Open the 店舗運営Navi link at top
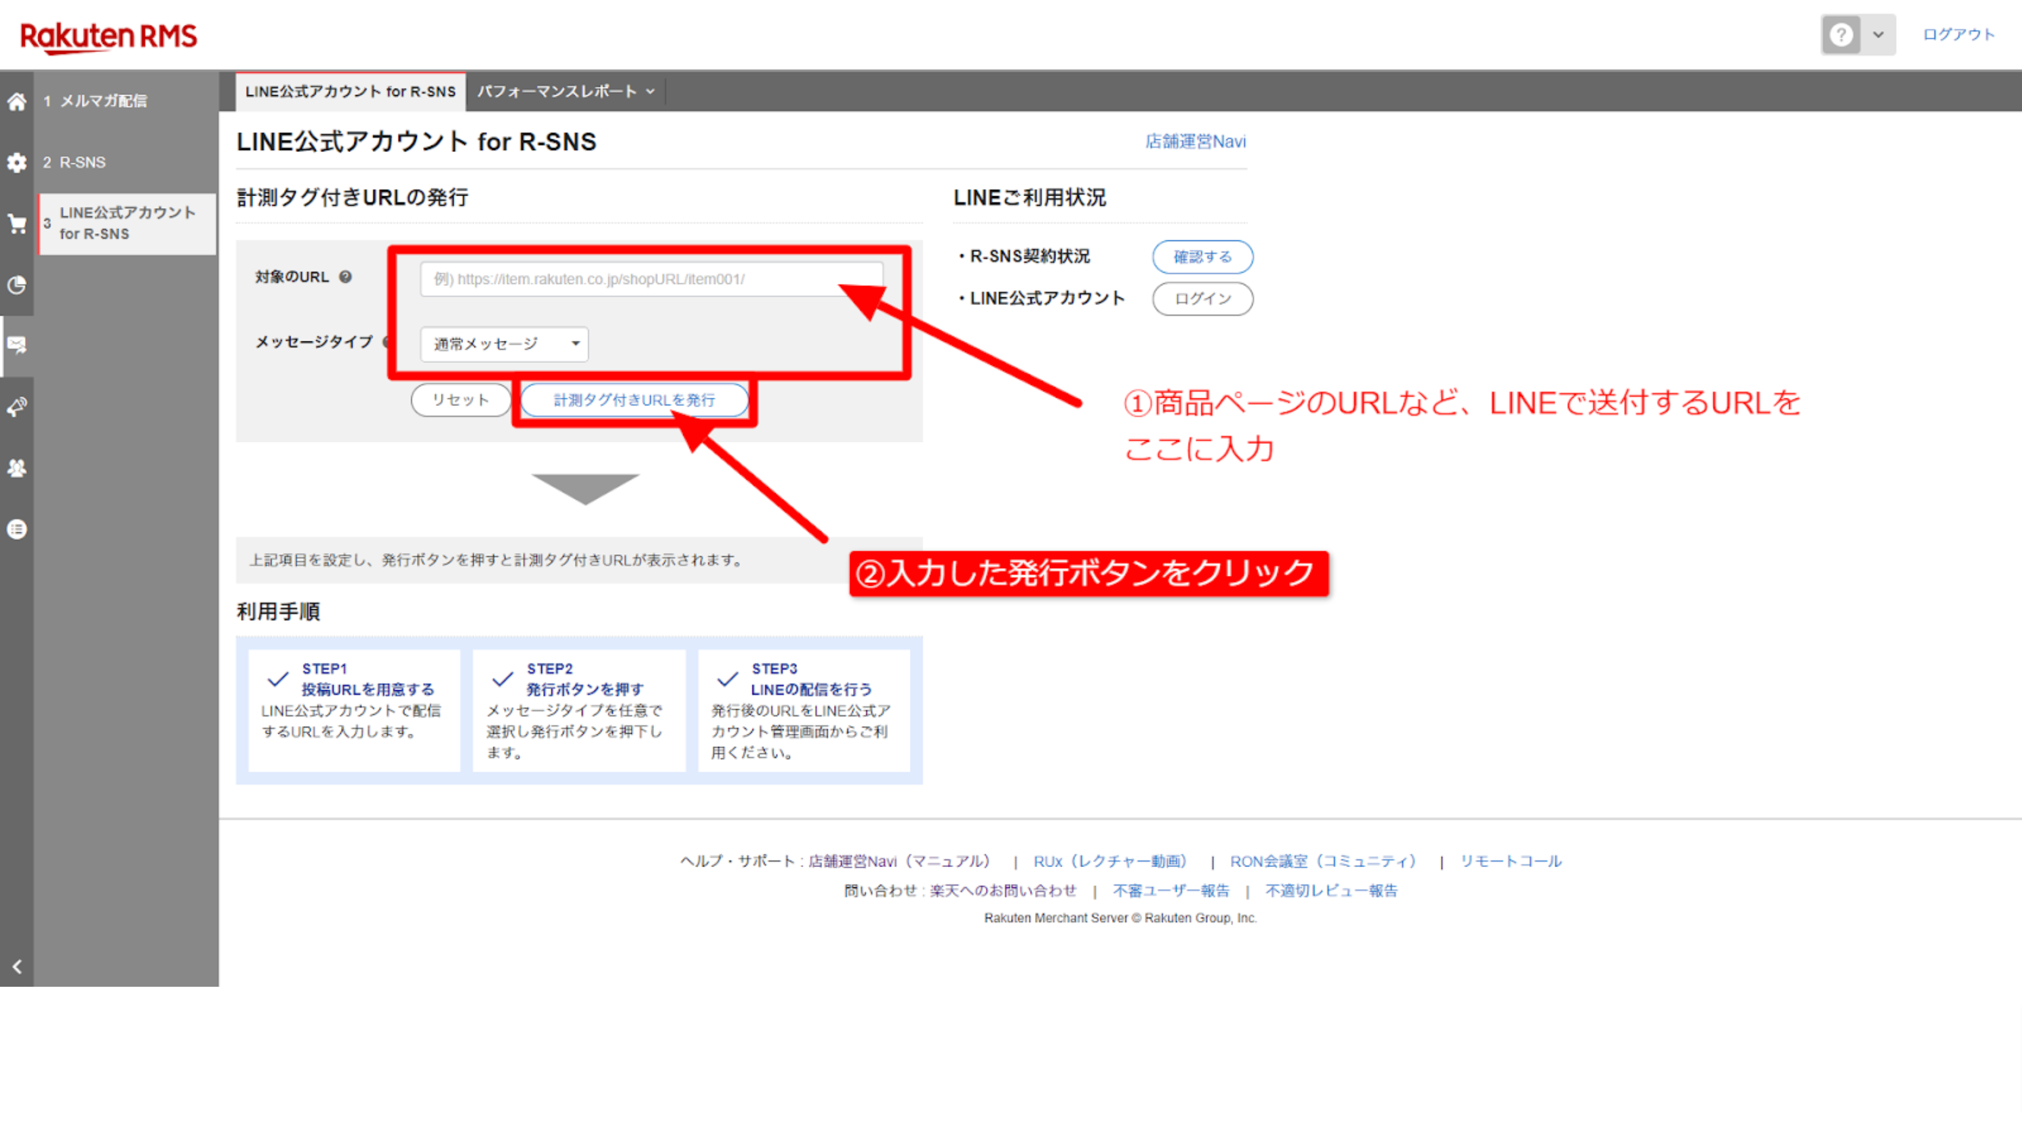The width and height of the screenshot is (2022, 1135). [x=1195, y=142]
